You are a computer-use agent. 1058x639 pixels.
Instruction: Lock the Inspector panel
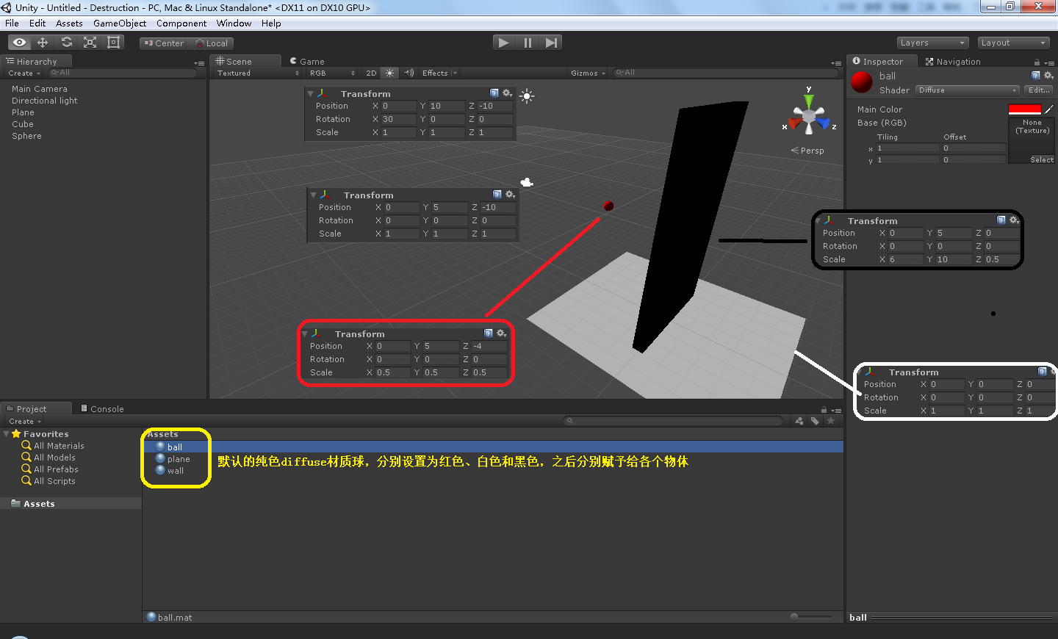pos(1037,62)
